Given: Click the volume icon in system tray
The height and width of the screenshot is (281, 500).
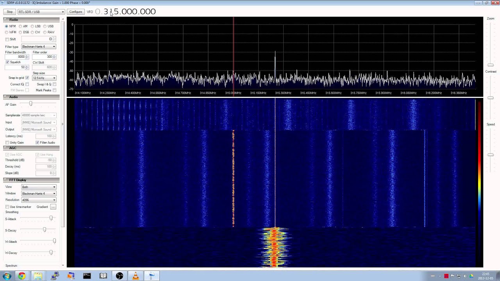Looking at the screenshot, I should [x=465, y=276].
